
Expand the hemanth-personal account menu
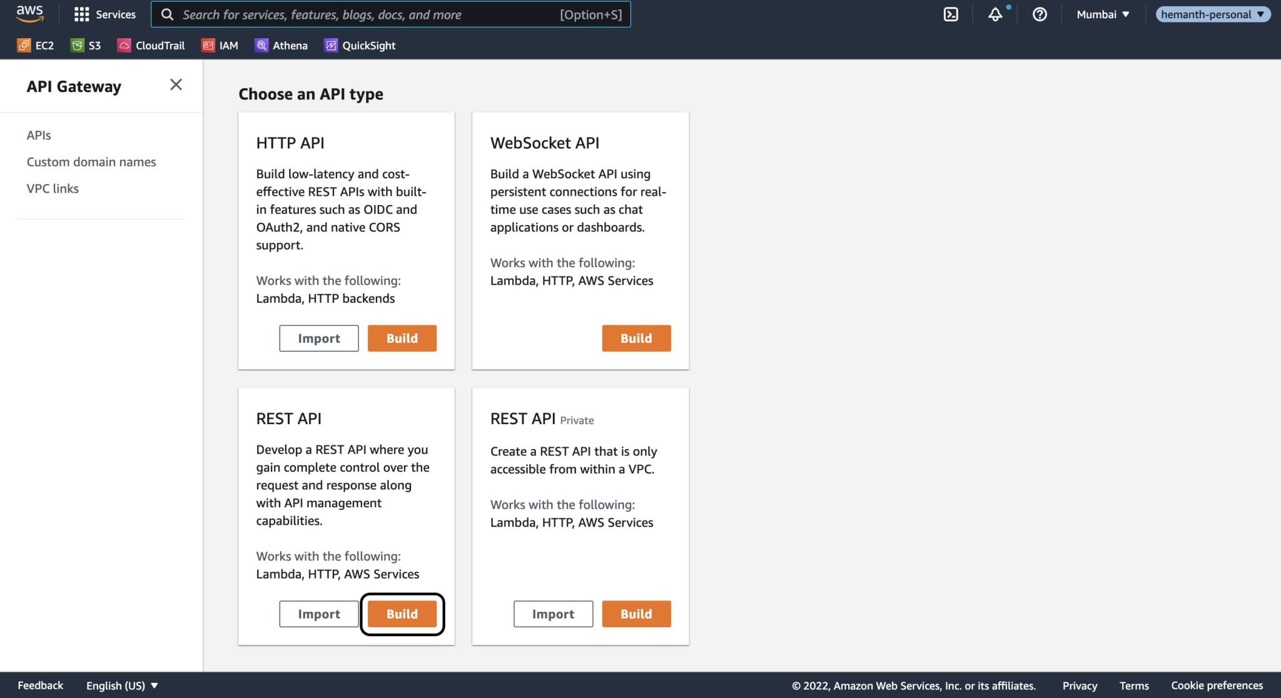tap(1212, 14)
